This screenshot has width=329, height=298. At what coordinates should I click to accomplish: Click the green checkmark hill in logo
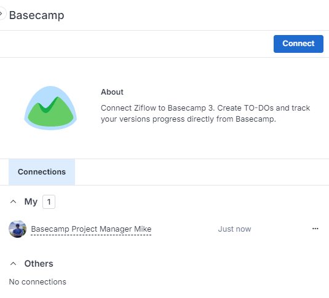[x=50, y=112]
